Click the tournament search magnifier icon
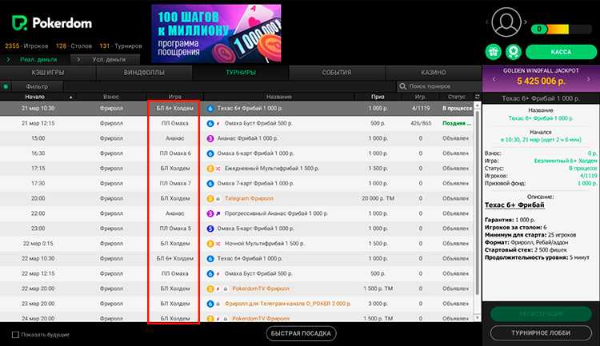This screenshot has width=600, height=346. (402, 86)
